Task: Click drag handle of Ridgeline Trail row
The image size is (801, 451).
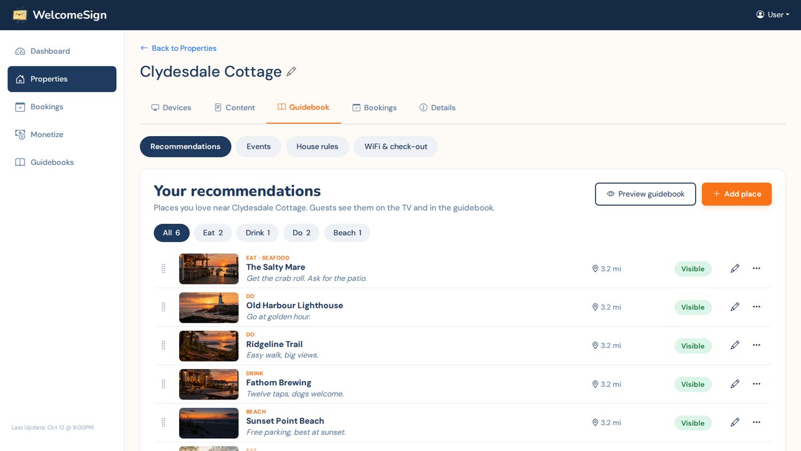Action: pos(164,345)
